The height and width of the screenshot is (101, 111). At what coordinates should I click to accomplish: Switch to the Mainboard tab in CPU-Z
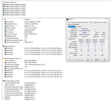coord(80,23)
